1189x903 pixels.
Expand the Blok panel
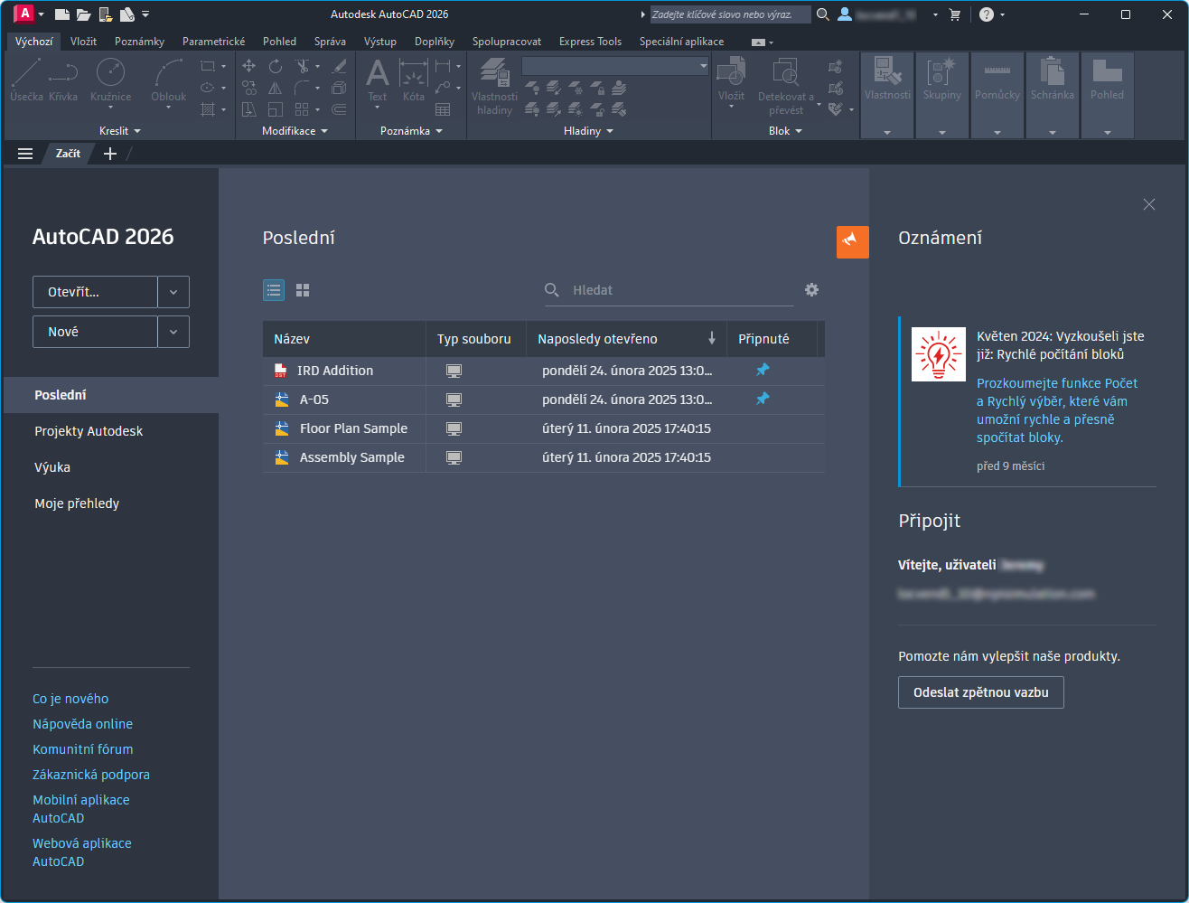[785, 131]
